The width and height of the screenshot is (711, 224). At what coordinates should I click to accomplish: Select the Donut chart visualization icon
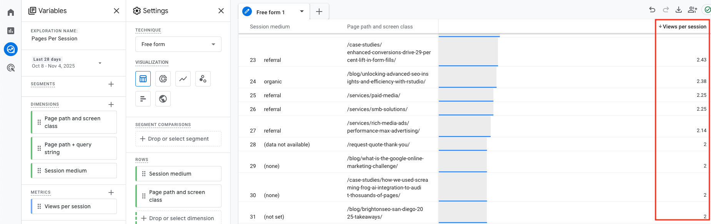163,79
